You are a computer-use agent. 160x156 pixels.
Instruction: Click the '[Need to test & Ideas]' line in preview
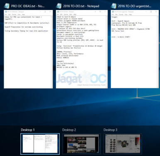tap(66, 17)
